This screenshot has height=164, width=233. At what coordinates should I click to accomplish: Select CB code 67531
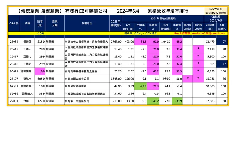coord(14,86)
